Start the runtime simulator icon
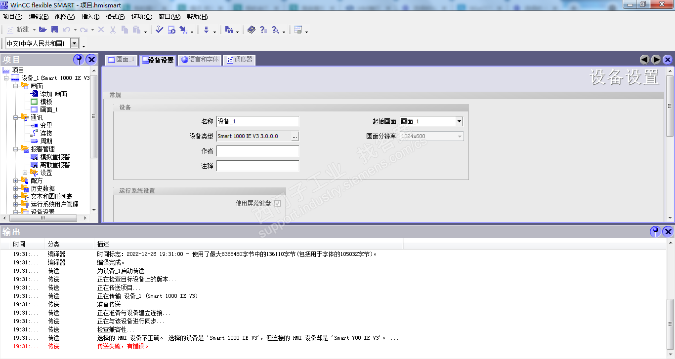 171,30
